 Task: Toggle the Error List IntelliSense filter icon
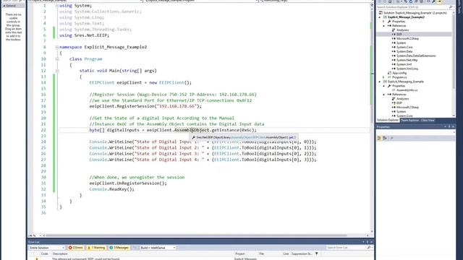[x=135, y=248]
